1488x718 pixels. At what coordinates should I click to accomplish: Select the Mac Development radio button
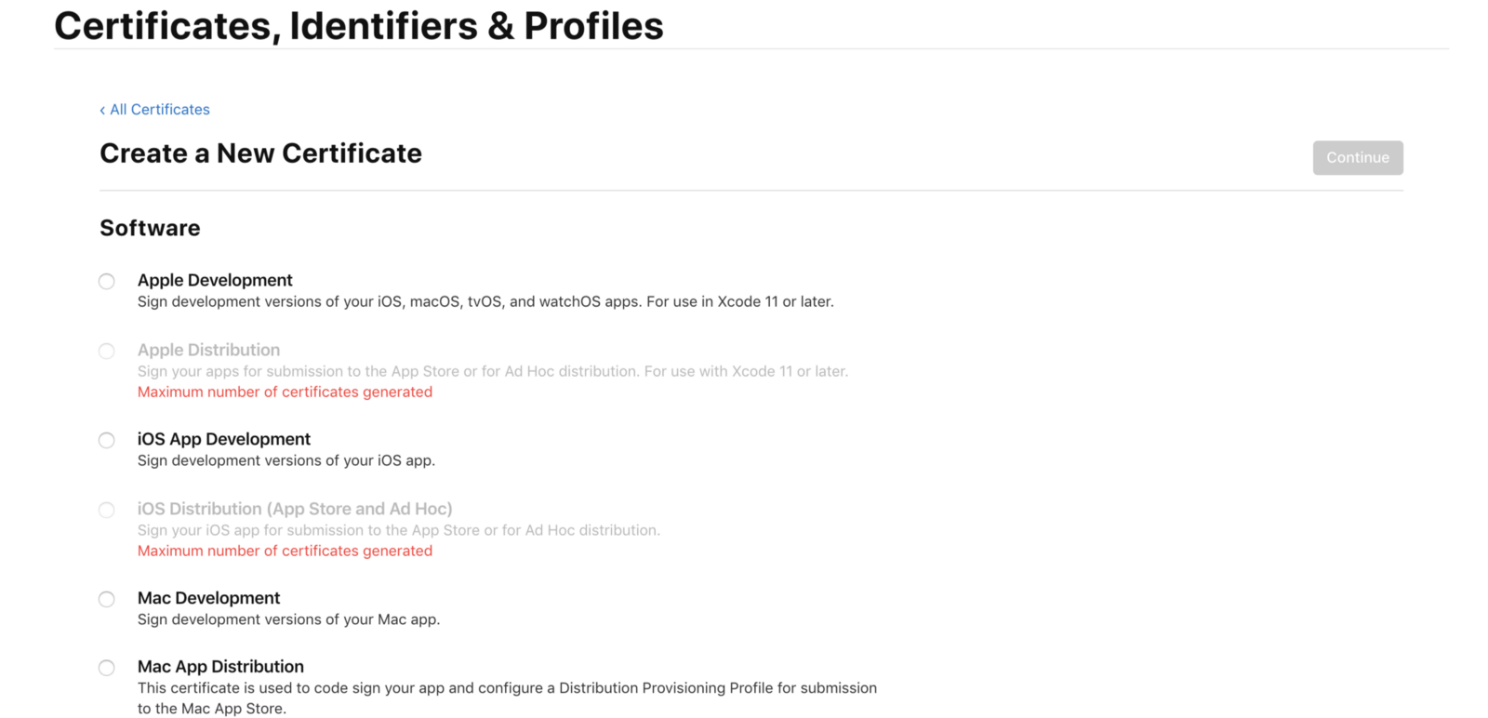tap(107, 599)
